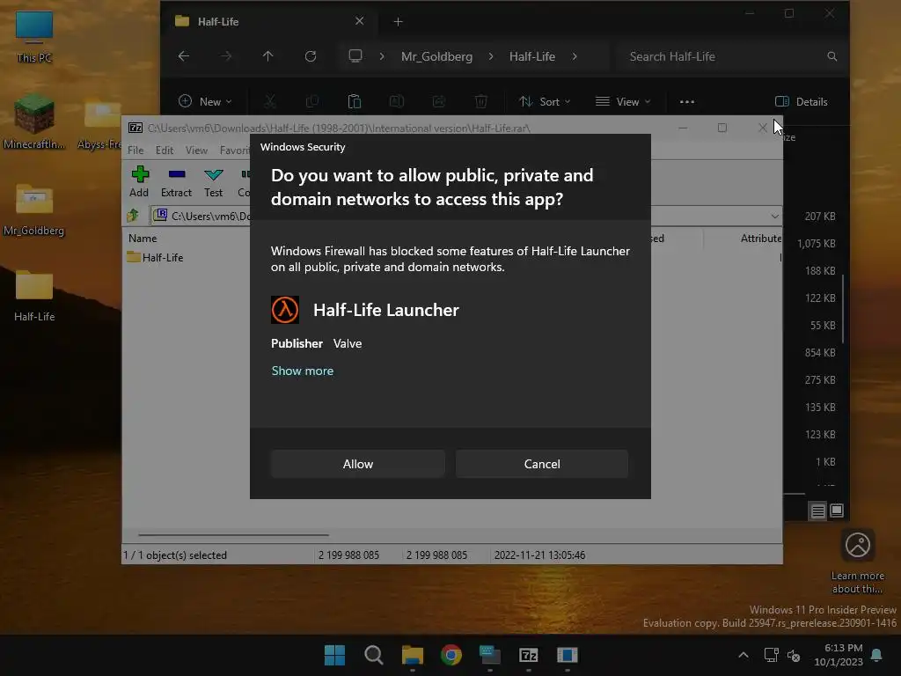This screenshot has height=676, width=901.
Task: Click the Half-Life Launcher lambda icon
Action: [285, 310]
